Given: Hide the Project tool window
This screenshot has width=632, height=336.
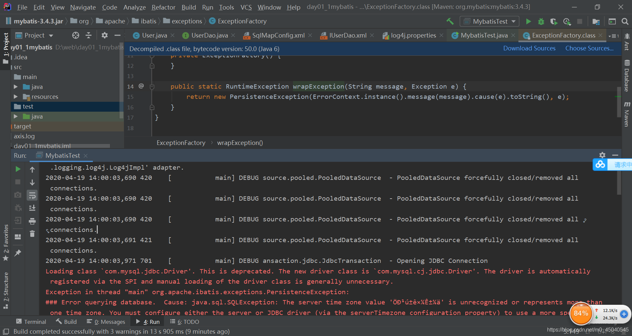Looking at the screenshot, I should (x=117, y=35).
